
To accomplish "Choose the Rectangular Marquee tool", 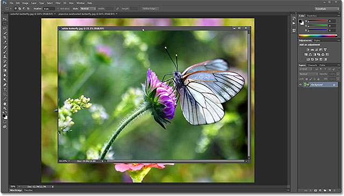I will [5, 24].
